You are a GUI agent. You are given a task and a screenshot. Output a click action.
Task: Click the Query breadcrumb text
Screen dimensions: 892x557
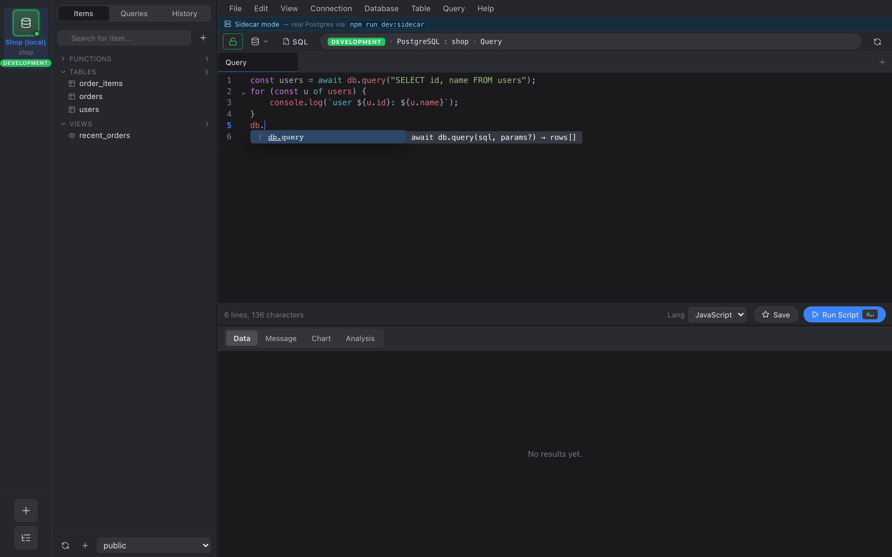pyautogui.click(x=491, y=42)
